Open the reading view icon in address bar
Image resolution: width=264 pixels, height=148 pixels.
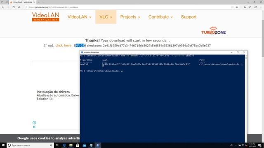[232, 7]
